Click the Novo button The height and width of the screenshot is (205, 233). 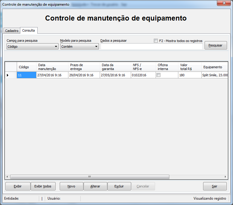71,186
